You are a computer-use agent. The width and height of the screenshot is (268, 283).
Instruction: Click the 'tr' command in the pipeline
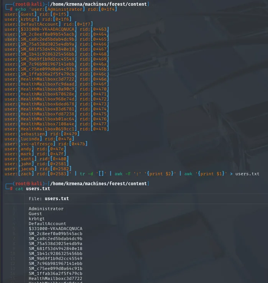click(x=82, y=174)
